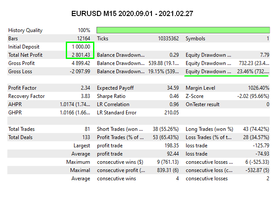Image resolution: width=277 pixels, height=208 pixels.
Task: Click the Initial Deposit value '1 000.00'
Action: 81,47
